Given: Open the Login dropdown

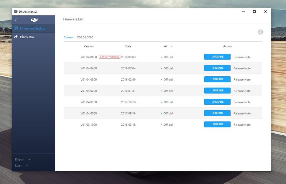Looking at the screenshot, I should pyautogui.click(x=21, y=165).
